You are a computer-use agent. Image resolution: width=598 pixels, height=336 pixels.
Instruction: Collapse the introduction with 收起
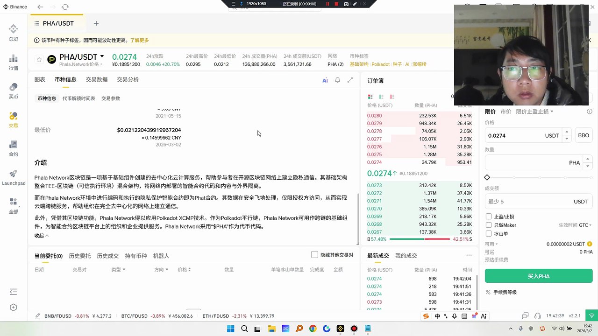pos(42,236)
